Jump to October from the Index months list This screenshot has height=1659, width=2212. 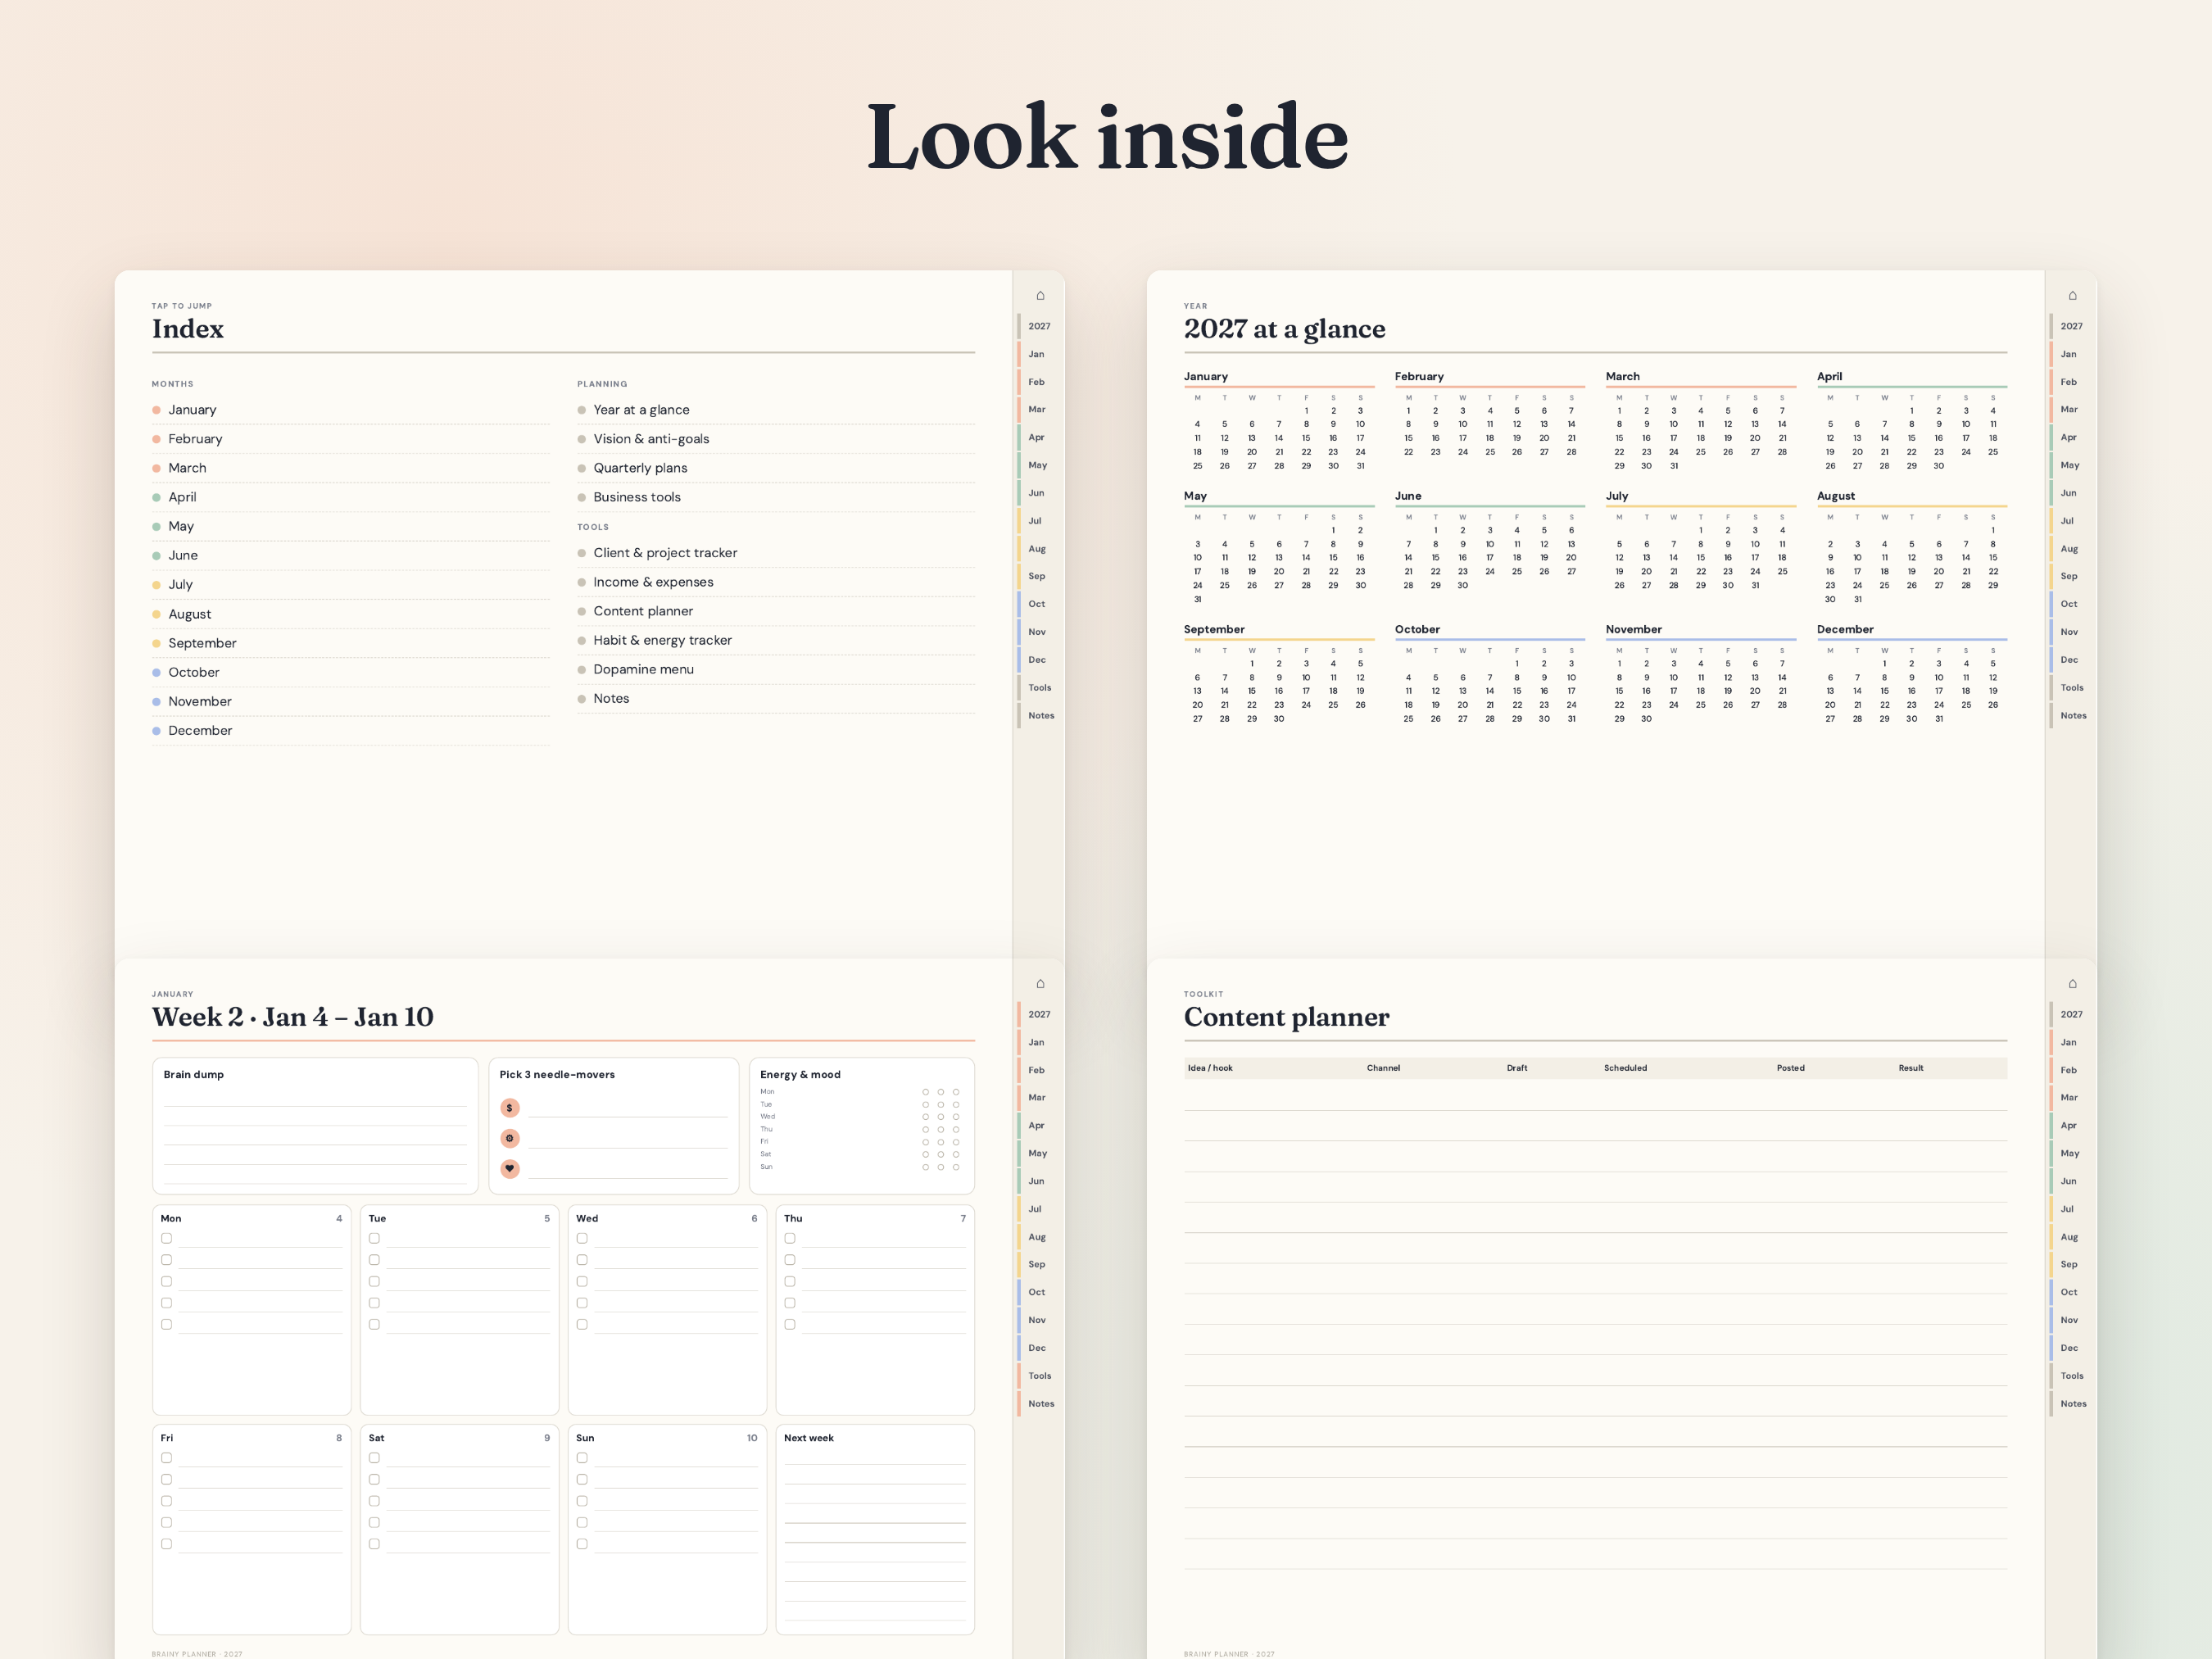coord(351,673)
